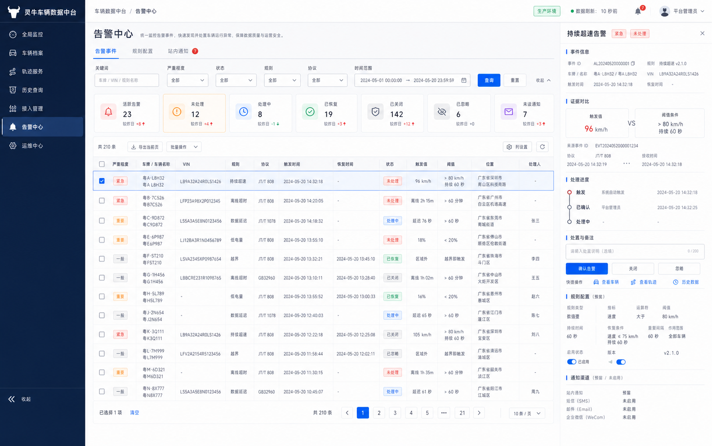Click the refresh icon above the table
Viewport: 712px width, 446px height.
pyautogui.click(x=542, y=147)
